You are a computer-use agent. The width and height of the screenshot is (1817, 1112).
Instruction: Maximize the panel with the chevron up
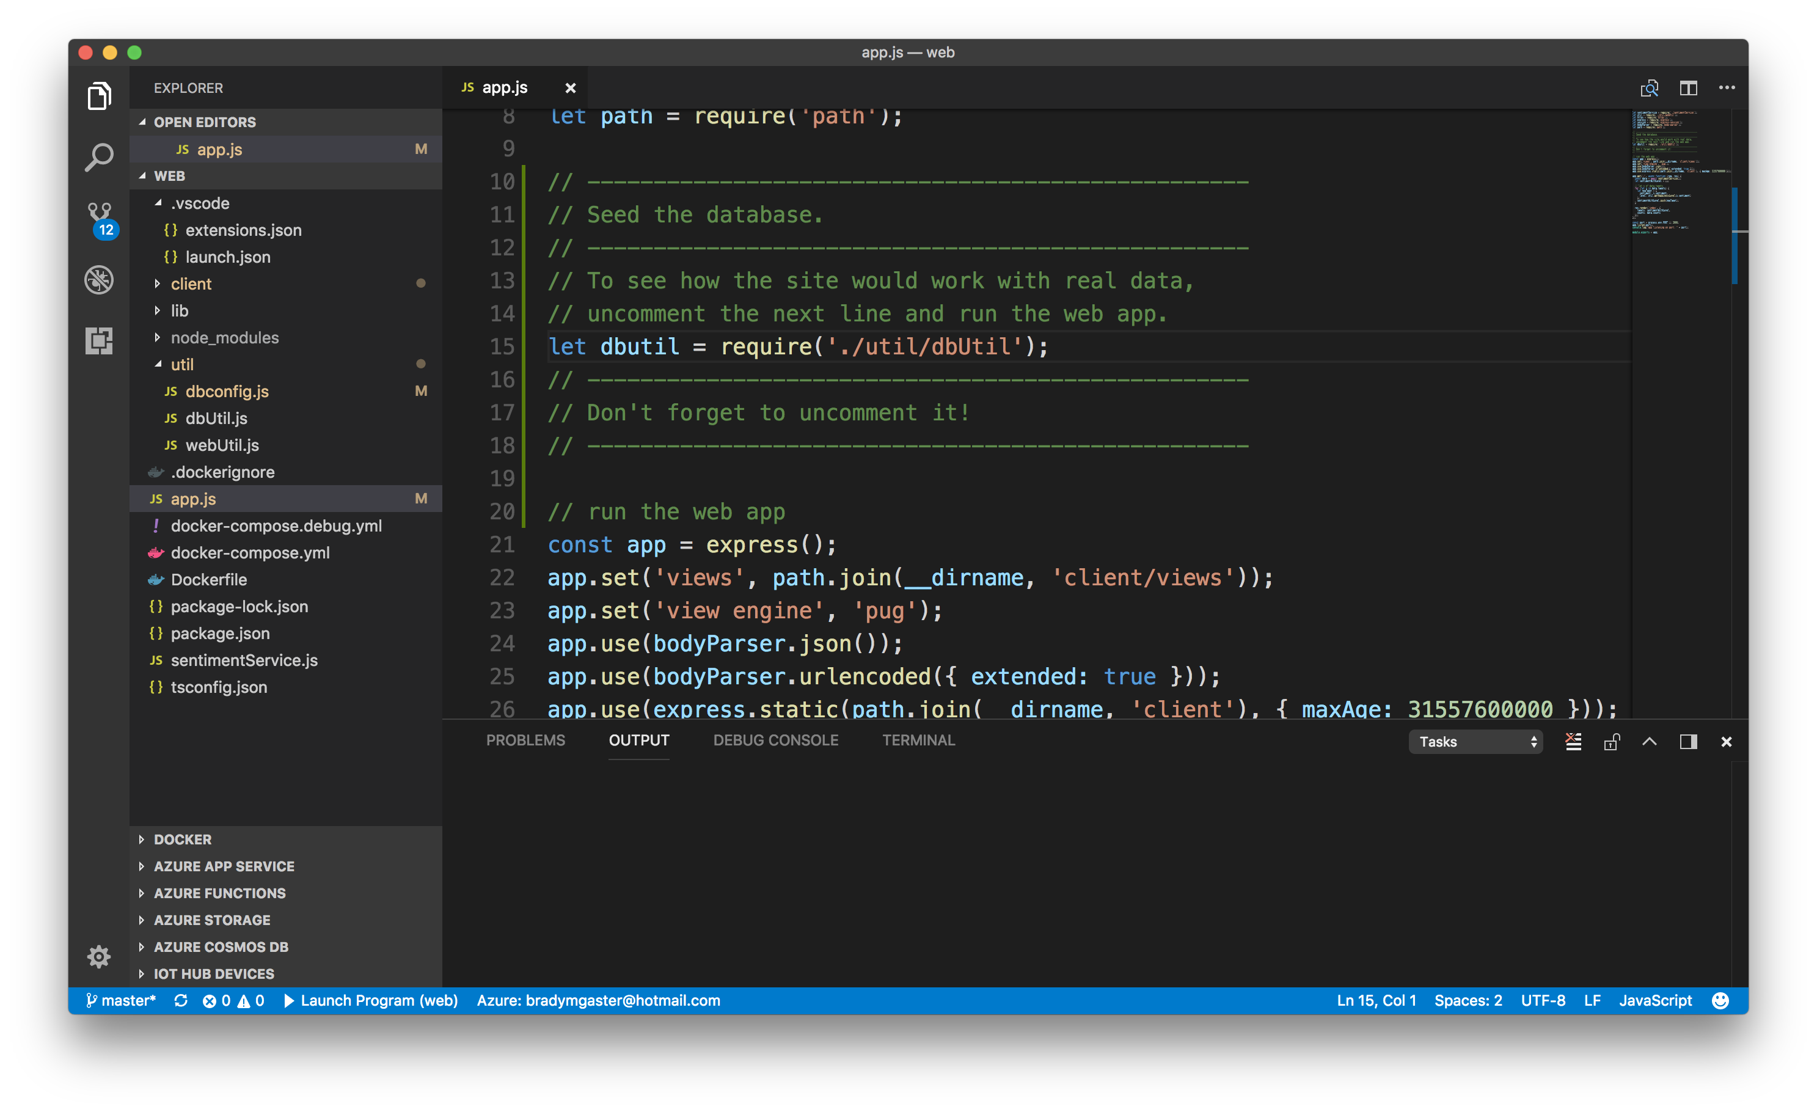(x=1650, y=742)
